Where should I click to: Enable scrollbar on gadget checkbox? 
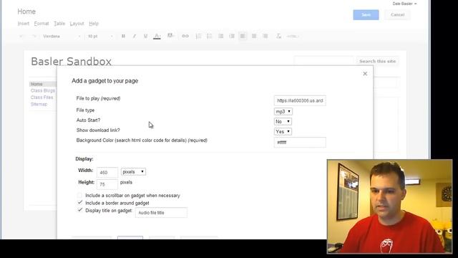tap(79, 195)
